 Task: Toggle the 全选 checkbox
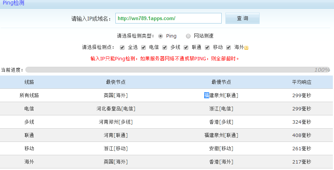pyautogui.click(x=122, y=47)
